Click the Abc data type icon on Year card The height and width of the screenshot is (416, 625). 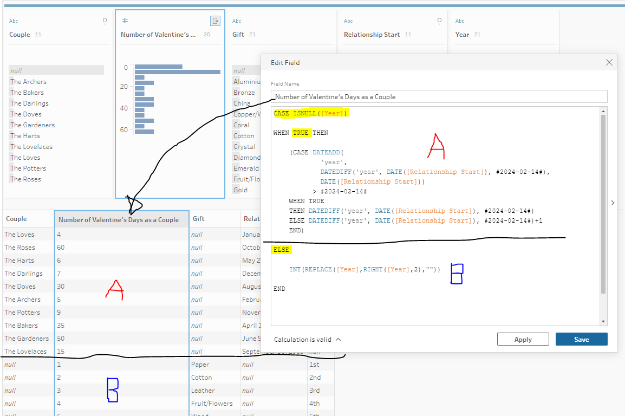tap(460, 21)
